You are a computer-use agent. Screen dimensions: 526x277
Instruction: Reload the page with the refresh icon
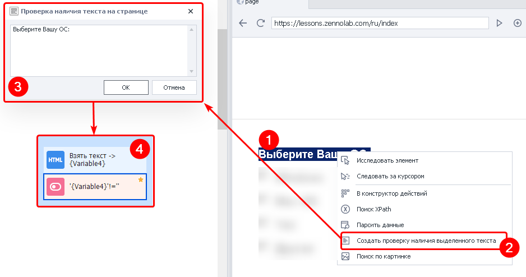tap(260, 23)
